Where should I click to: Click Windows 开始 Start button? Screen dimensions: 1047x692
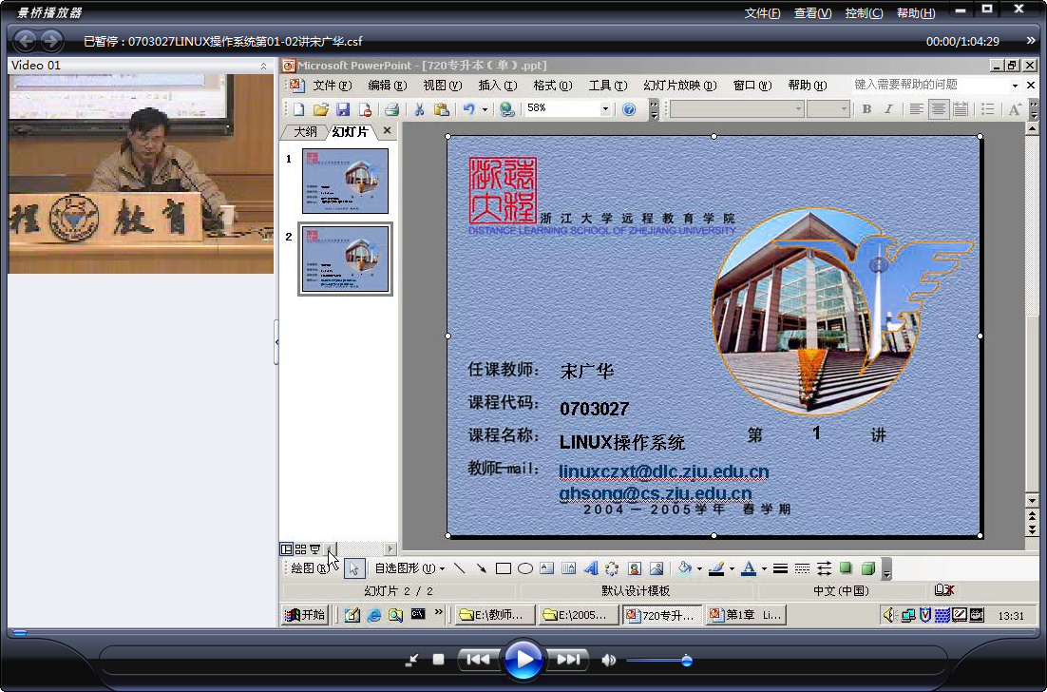pos(305,614)
